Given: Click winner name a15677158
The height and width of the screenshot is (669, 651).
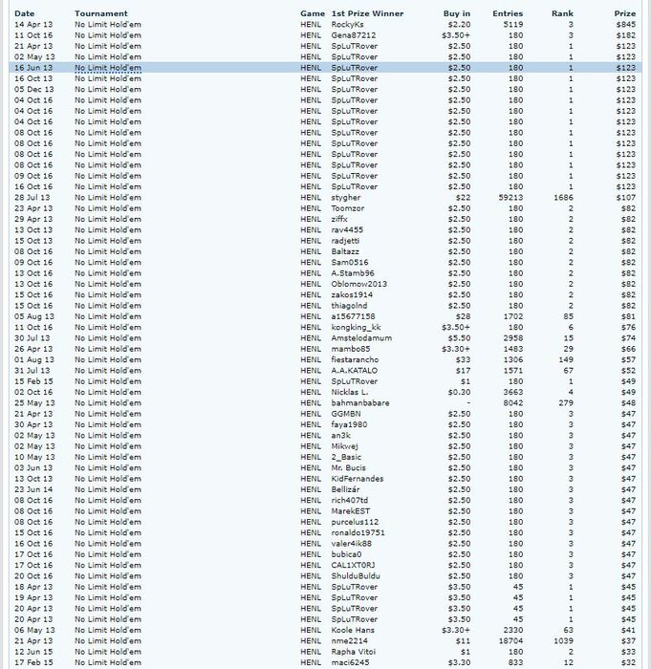Looking at the screenshot, I should click(353, 316).
